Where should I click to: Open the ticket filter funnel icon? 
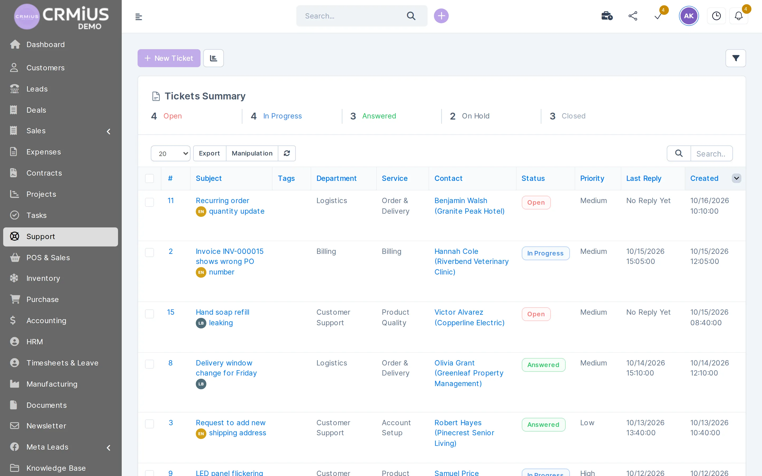(736, 58)
